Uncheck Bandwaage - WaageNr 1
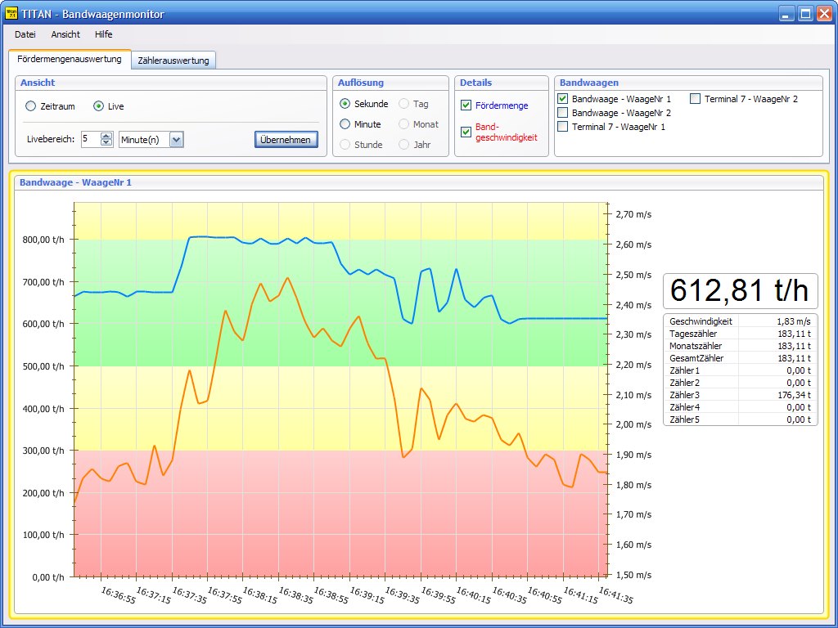 562,99
